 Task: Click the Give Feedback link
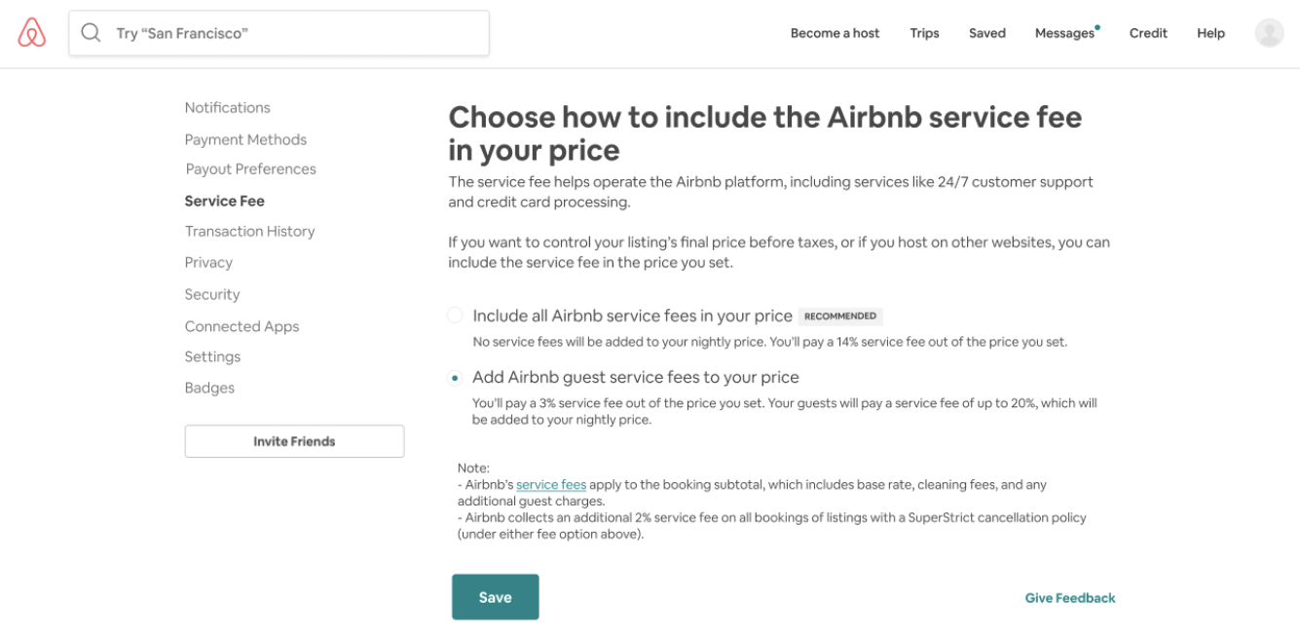click(x=1070, y=598)
